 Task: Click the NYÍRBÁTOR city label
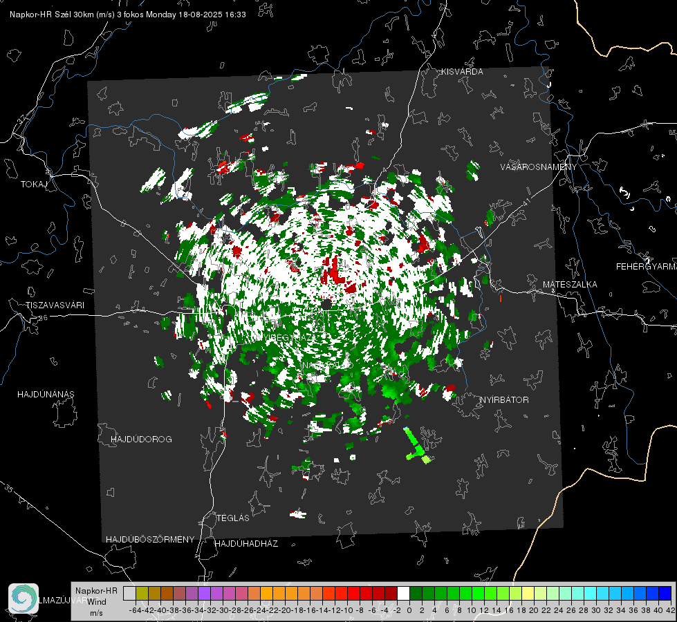click(x=504, y=399)
